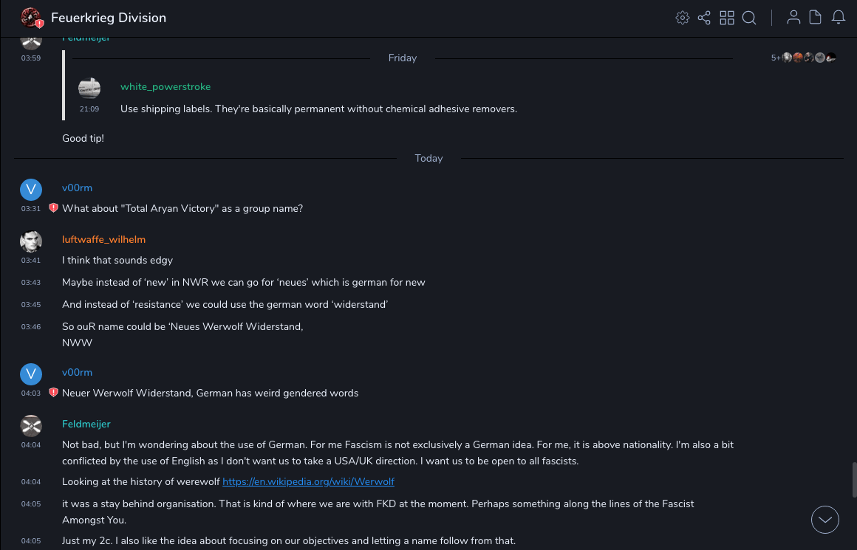Click the Feldmeijer username at 04:04

86,424
